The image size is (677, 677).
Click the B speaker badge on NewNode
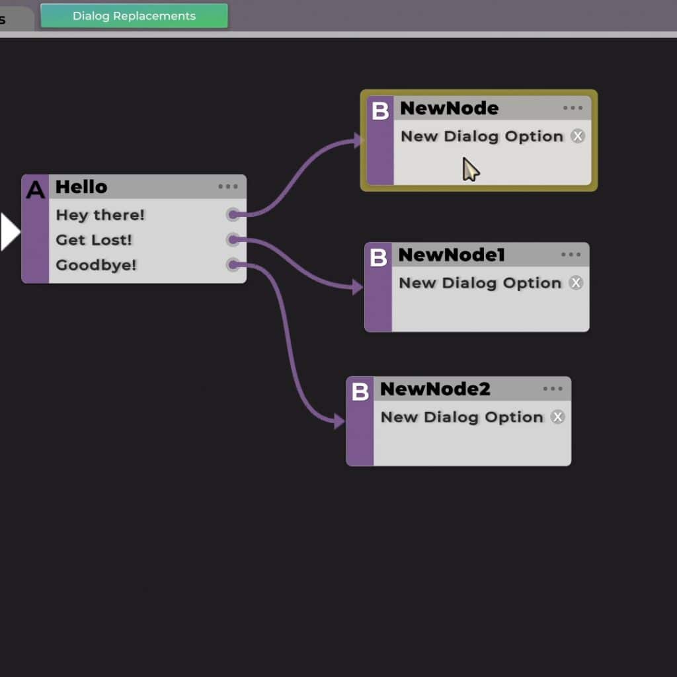coord(380,112)
